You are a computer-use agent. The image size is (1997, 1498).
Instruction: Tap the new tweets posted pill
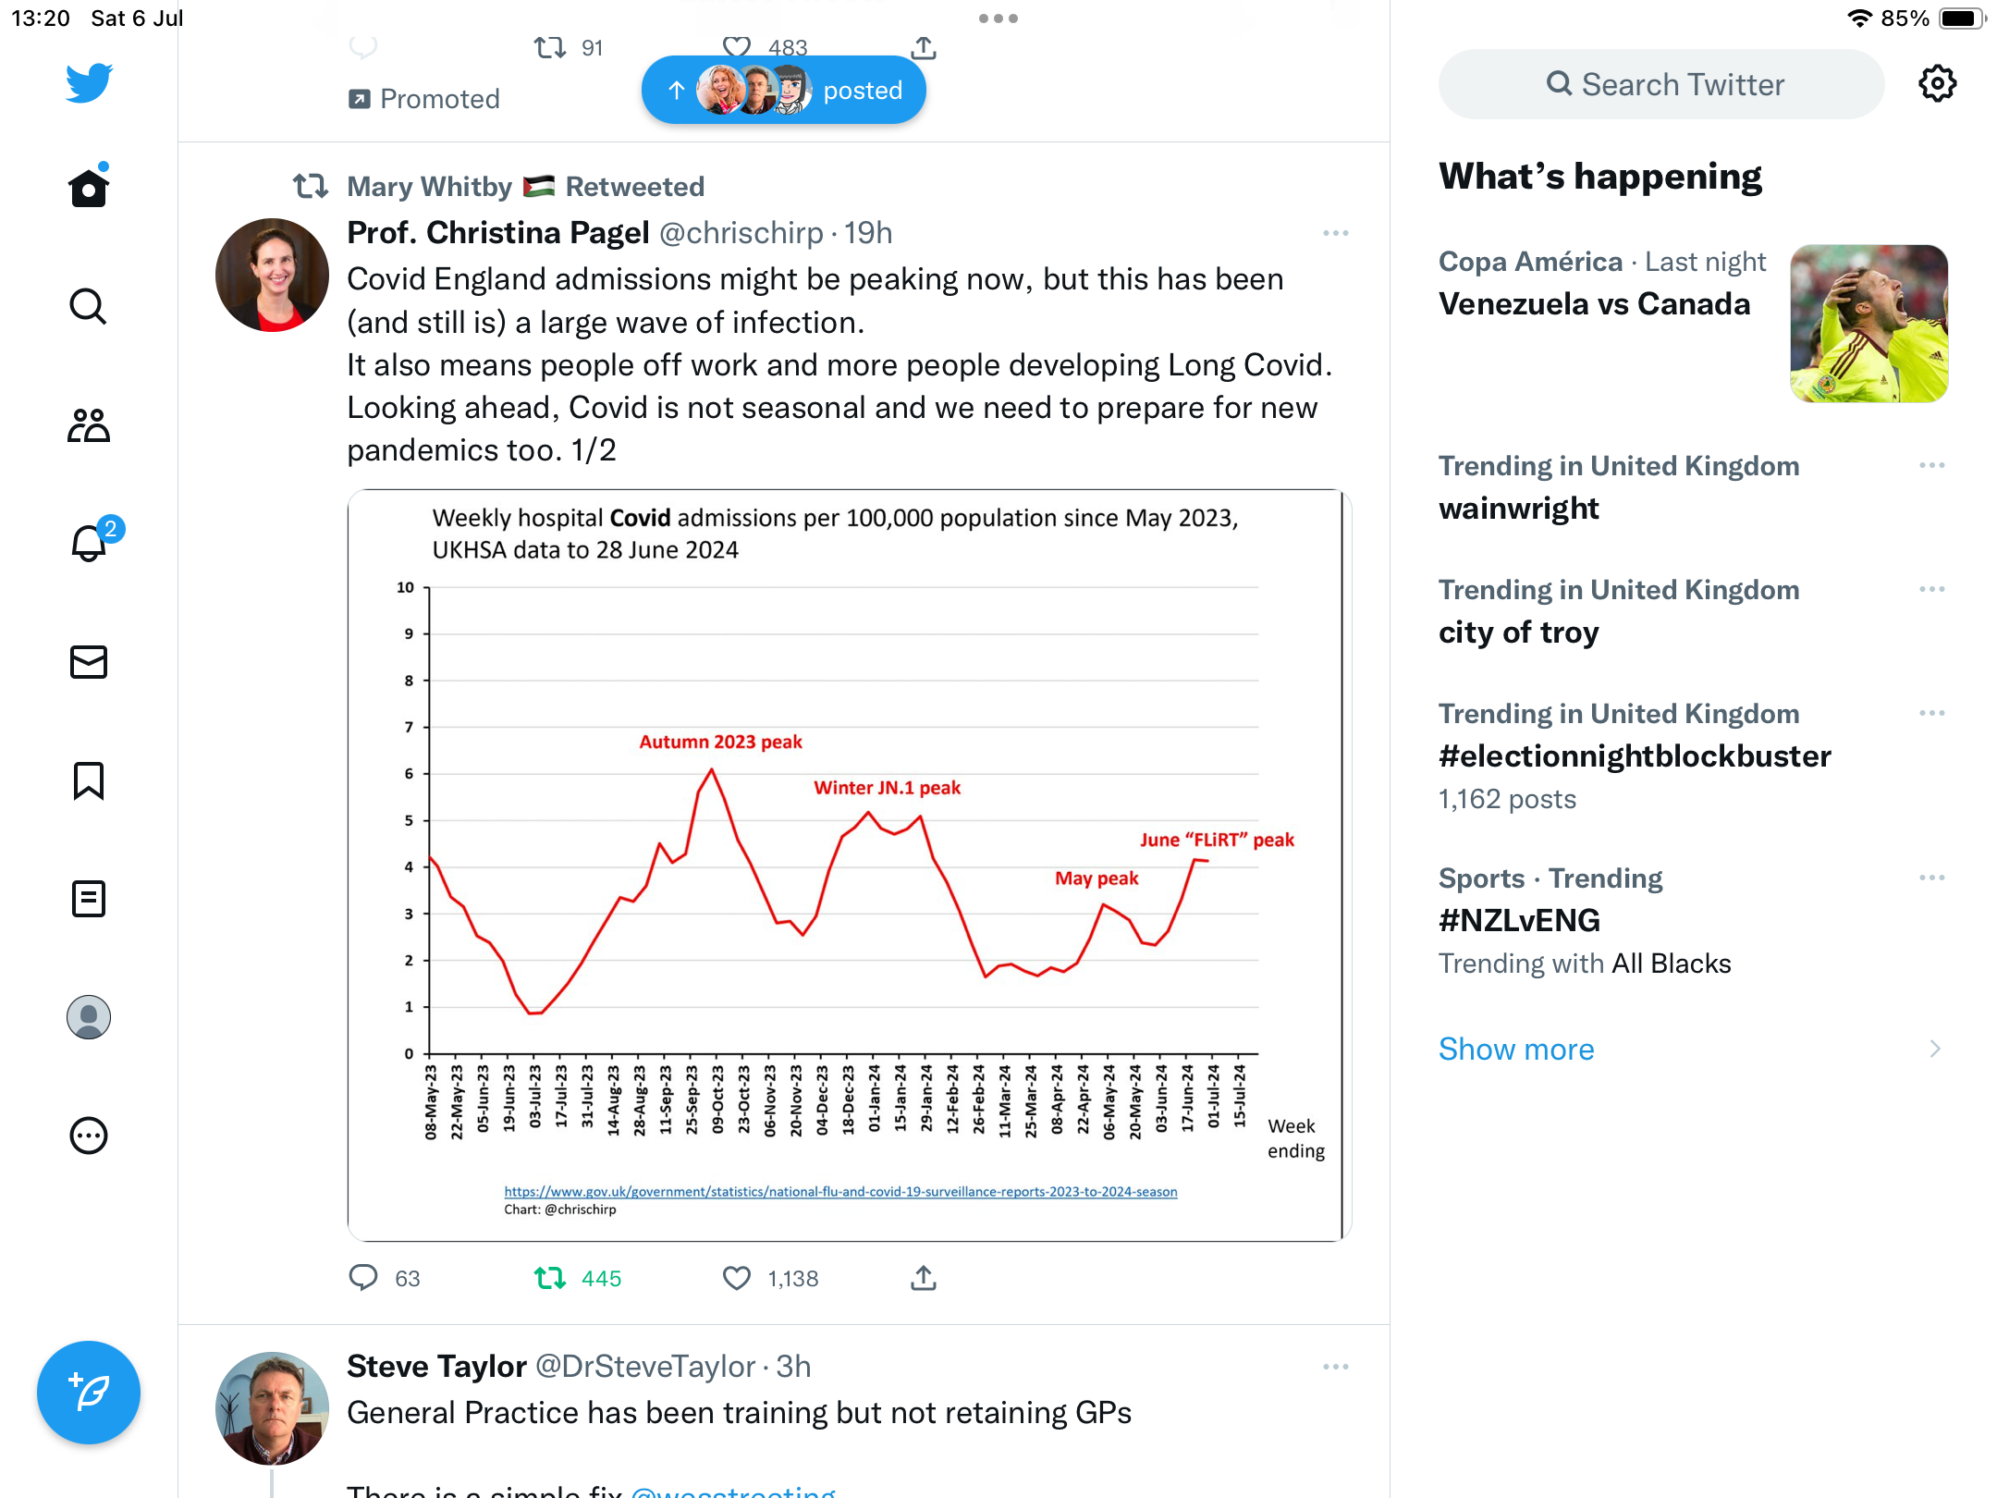click(784, 91)
